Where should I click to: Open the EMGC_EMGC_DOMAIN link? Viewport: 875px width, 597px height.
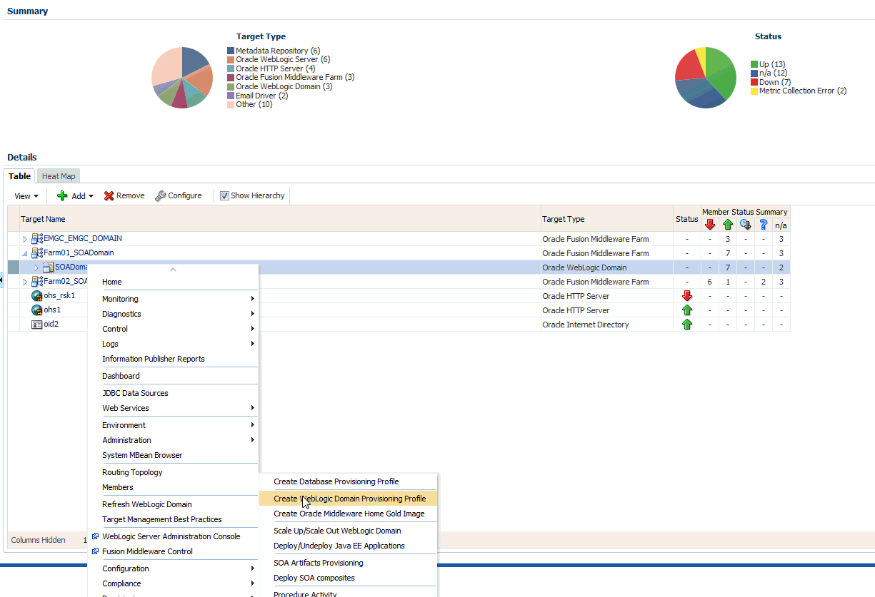point(83,239)
